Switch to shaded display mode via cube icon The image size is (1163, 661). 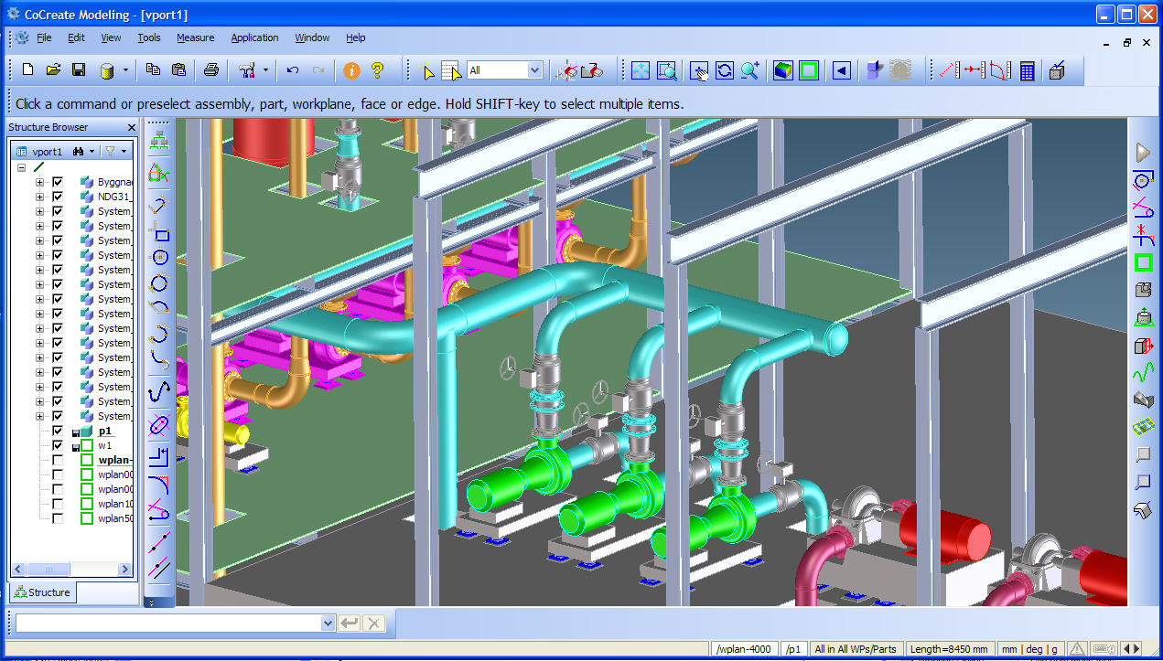(783, 69)
